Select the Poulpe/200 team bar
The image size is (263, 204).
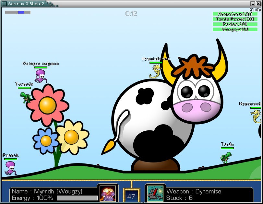coord(235,24)
